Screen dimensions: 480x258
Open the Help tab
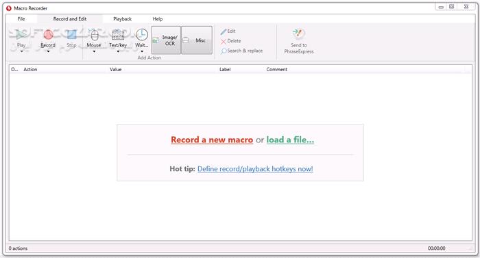[158, 19]
